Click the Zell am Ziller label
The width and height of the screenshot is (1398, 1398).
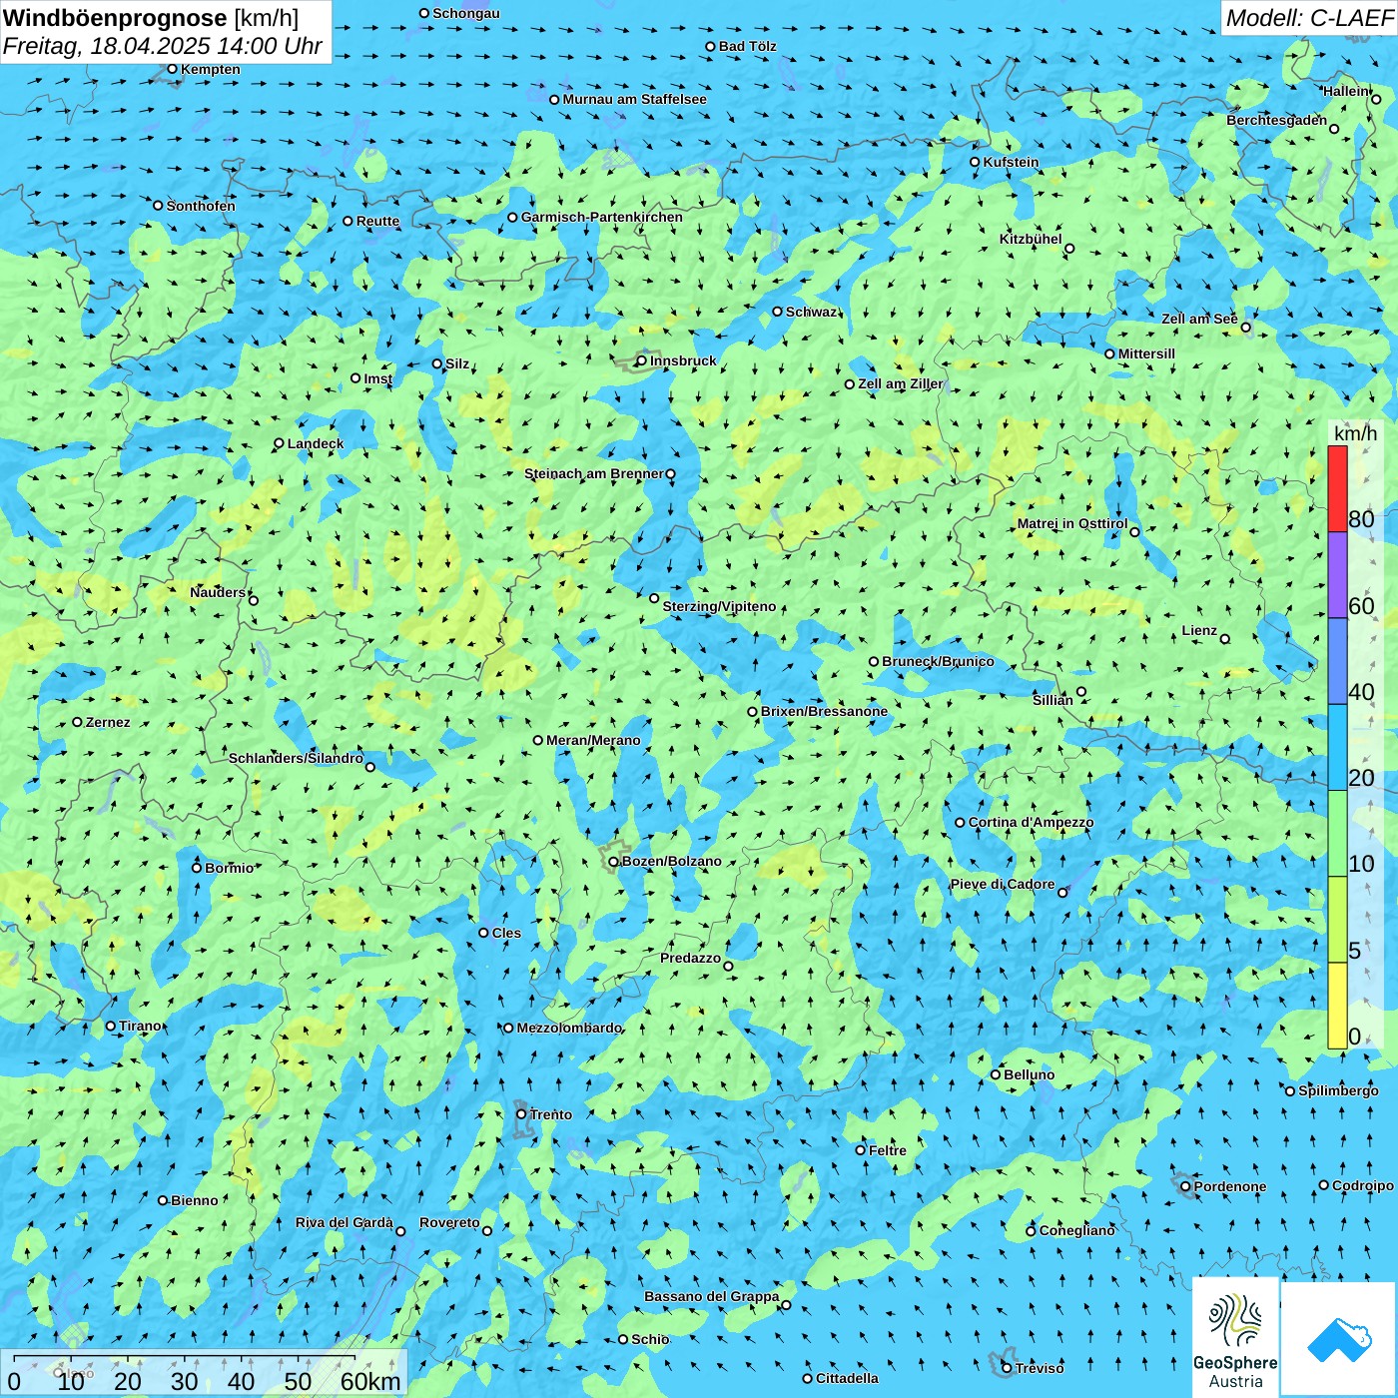click(901, 383)
